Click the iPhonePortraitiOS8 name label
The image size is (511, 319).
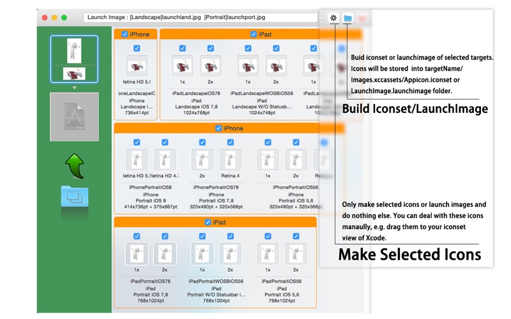(x=150, y=187)
